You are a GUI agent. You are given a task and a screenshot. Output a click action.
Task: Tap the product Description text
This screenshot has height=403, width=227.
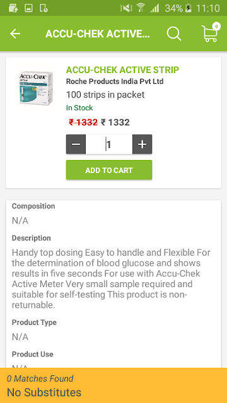[x=111, y=279]
